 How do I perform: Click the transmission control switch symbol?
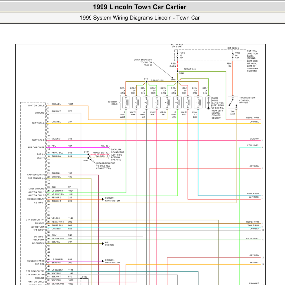tap(233, 103)
